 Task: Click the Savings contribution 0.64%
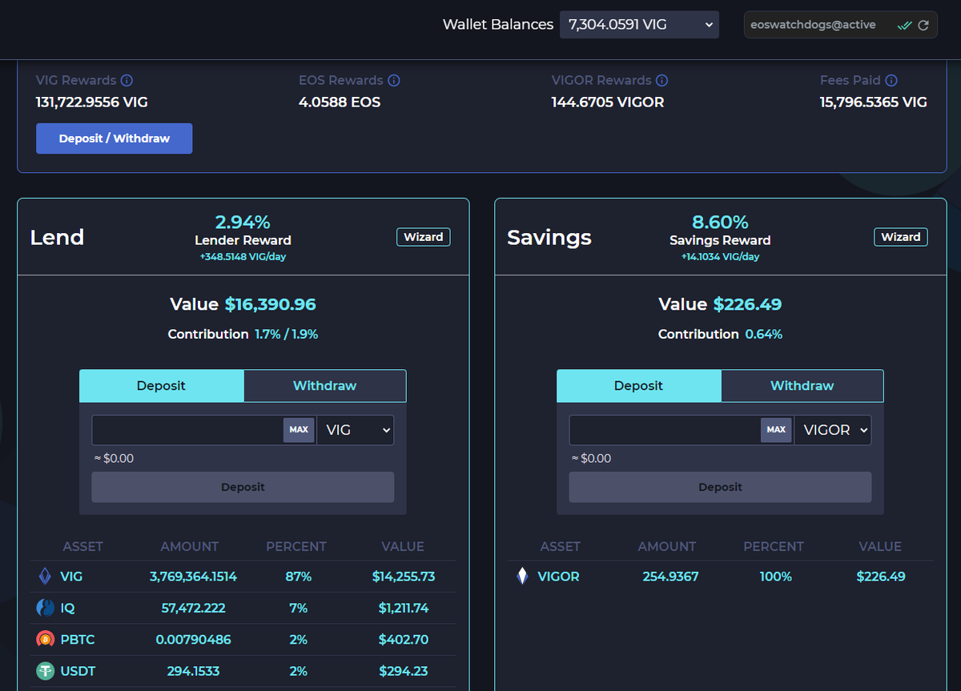tap(764, 334)
